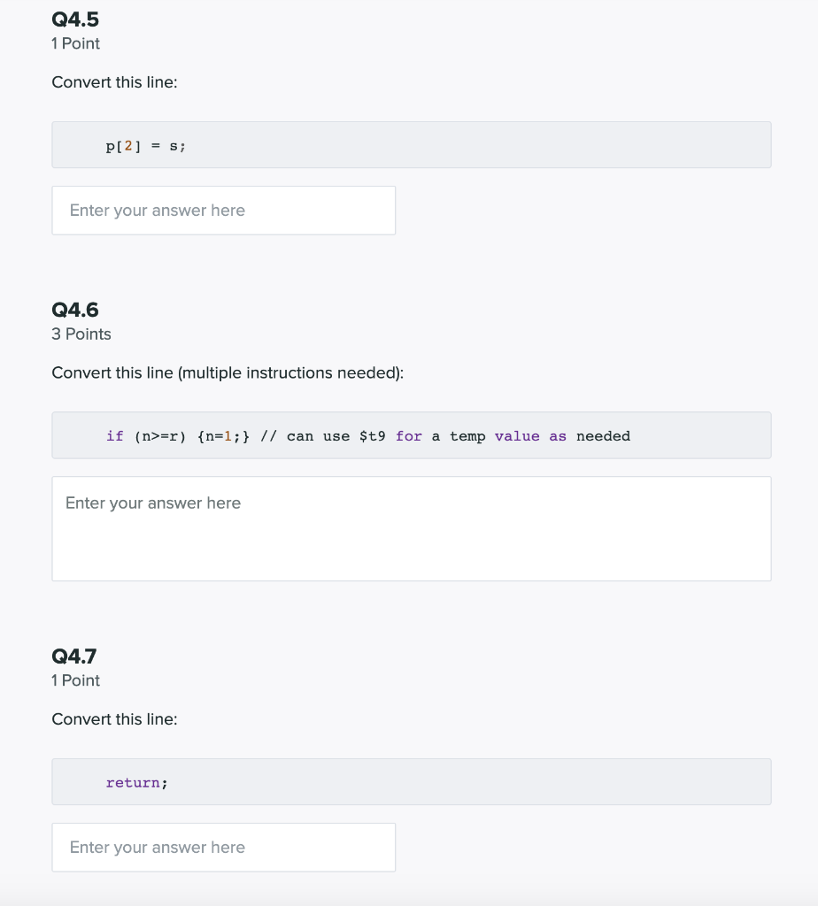Select the Q4.7 question heading
The width and height of the screenshot is (818, 906).
pos(74,656)
